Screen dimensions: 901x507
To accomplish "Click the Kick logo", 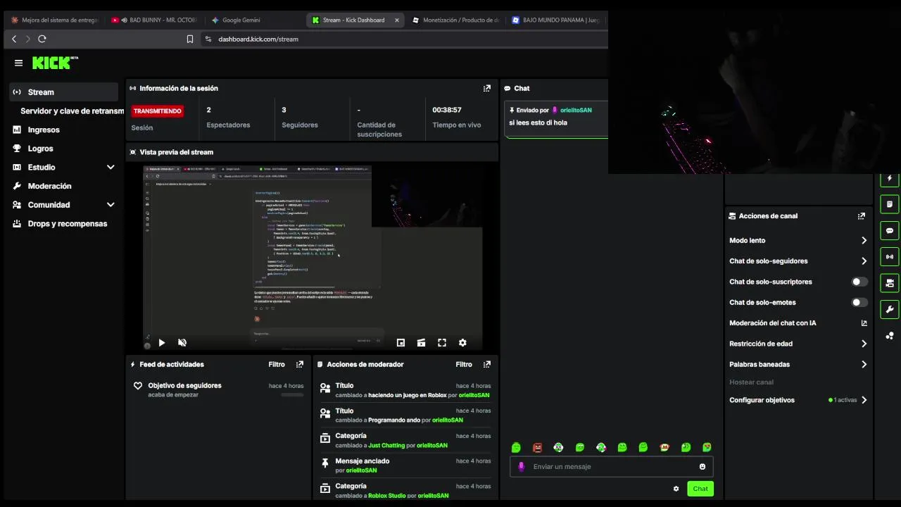I will tap(55, 63).
